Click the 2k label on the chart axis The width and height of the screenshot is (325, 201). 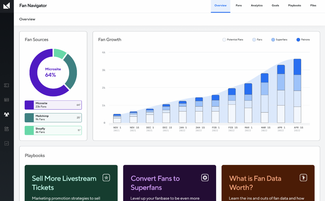[x=103, y=88]
